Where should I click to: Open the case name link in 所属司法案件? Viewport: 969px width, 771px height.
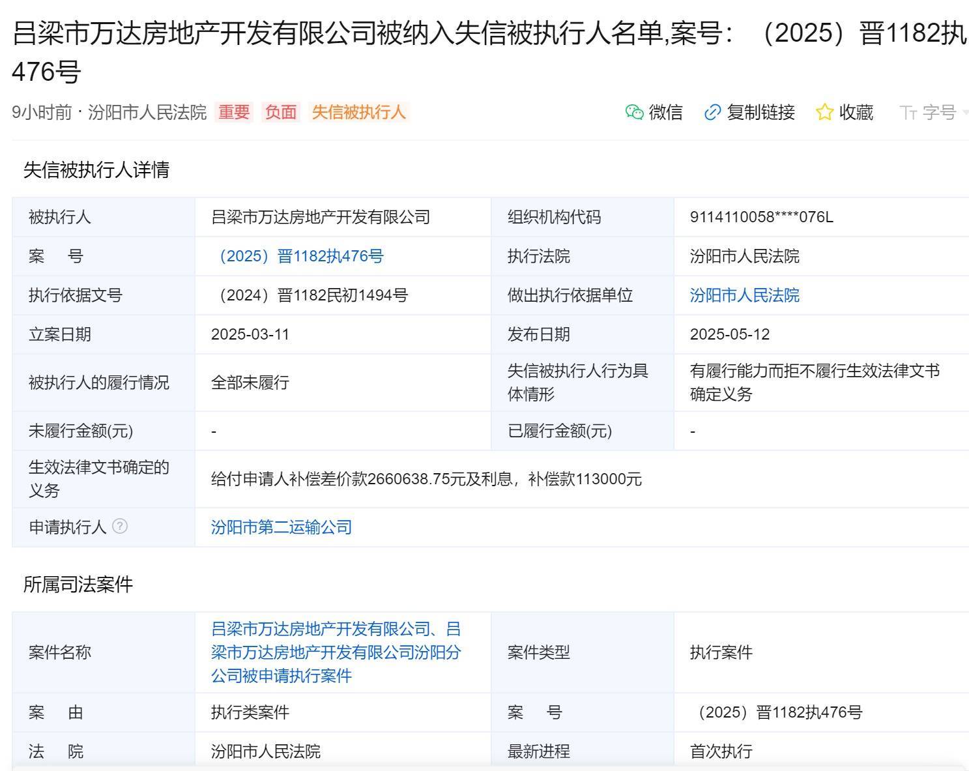(336, 652)
